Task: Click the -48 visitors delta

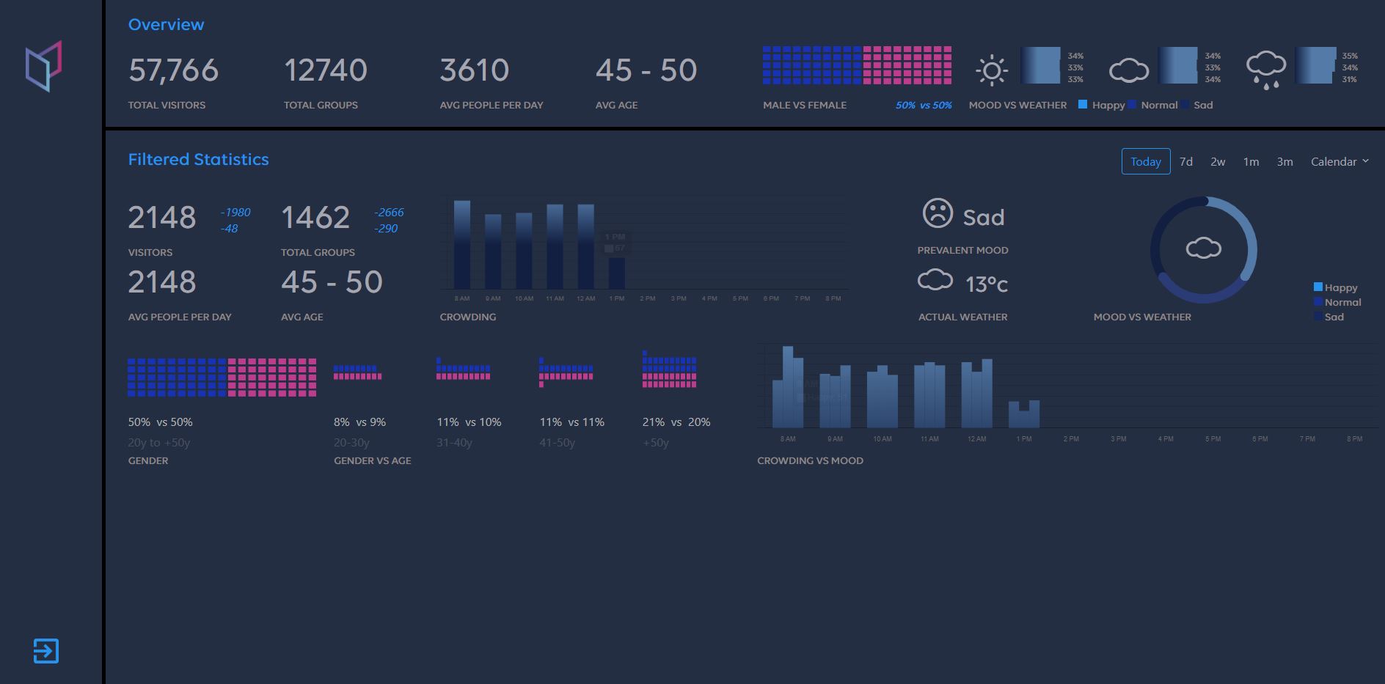Action: click(x=229, y=229)
